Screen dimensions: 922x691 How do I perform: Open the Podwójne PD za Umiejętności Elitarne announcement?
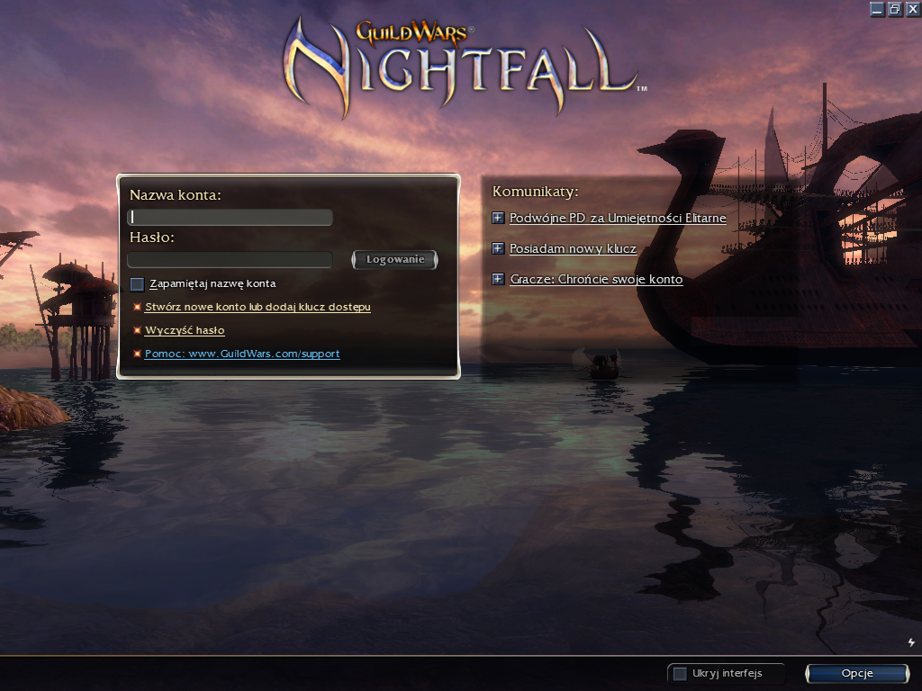[618, 218]
